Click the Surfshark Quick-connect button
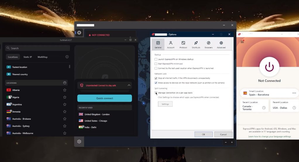 click(x=104, y=98)
